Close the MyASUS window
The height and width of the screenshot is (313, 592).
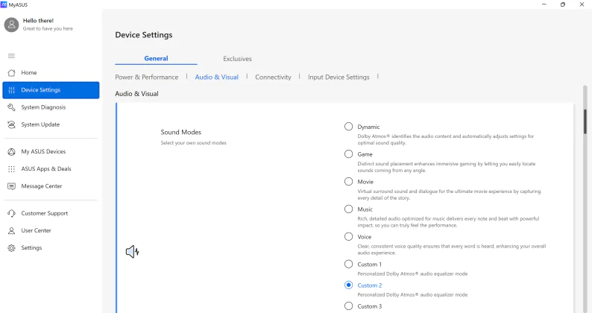coord(582,4)
